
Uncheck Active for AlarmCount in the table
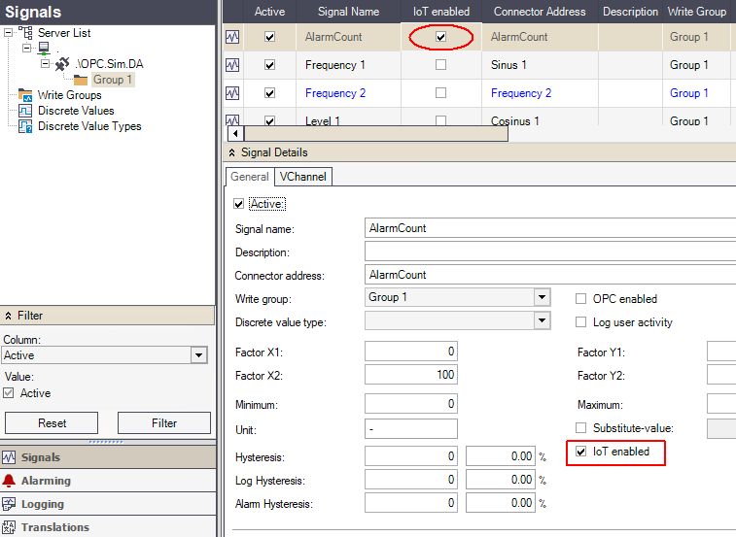pos(270,37)
